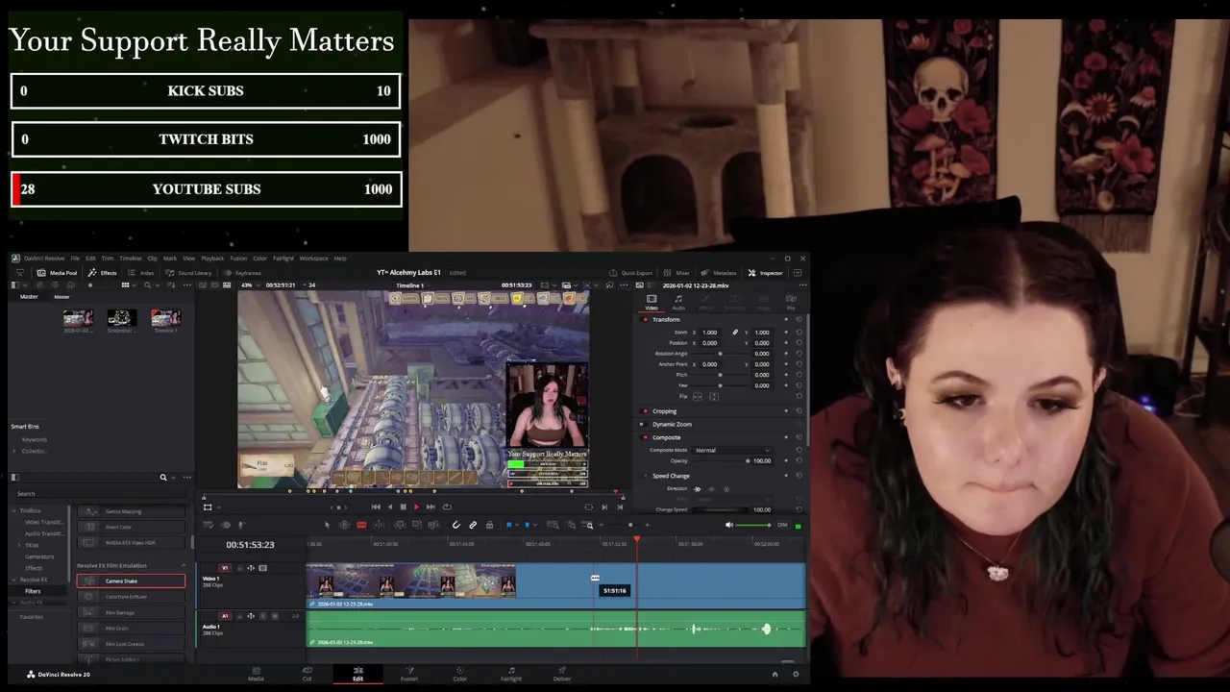Toggle linked selection chain icon

point(473,525)
